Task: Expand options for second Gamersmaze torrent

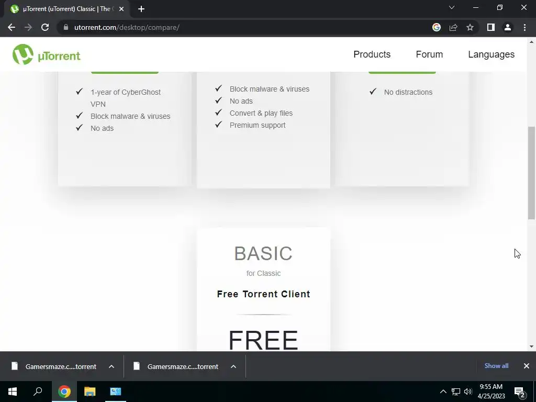Action: [233, 366]
